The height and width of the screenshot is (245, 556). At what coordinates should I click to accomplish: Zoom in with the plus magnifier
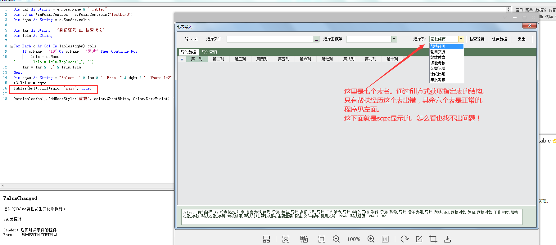point(371,239)
